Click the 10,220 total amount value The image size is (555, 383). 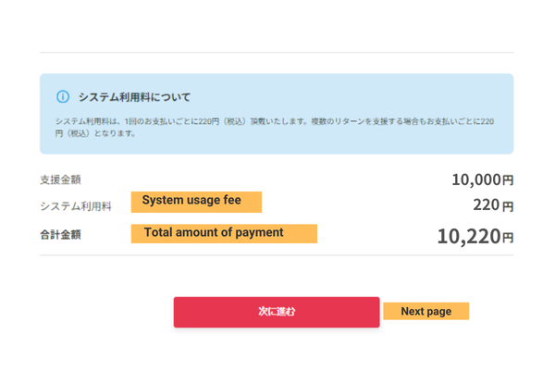coord(468,236)
